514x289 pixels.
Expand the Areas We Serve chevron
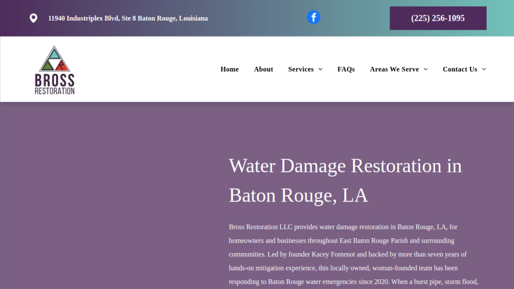(x=426, y=69)
